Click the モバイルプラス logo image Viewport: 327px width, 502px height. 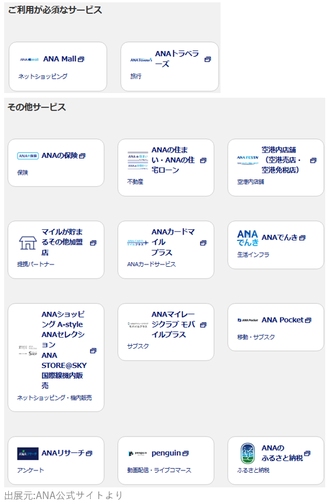137,325
